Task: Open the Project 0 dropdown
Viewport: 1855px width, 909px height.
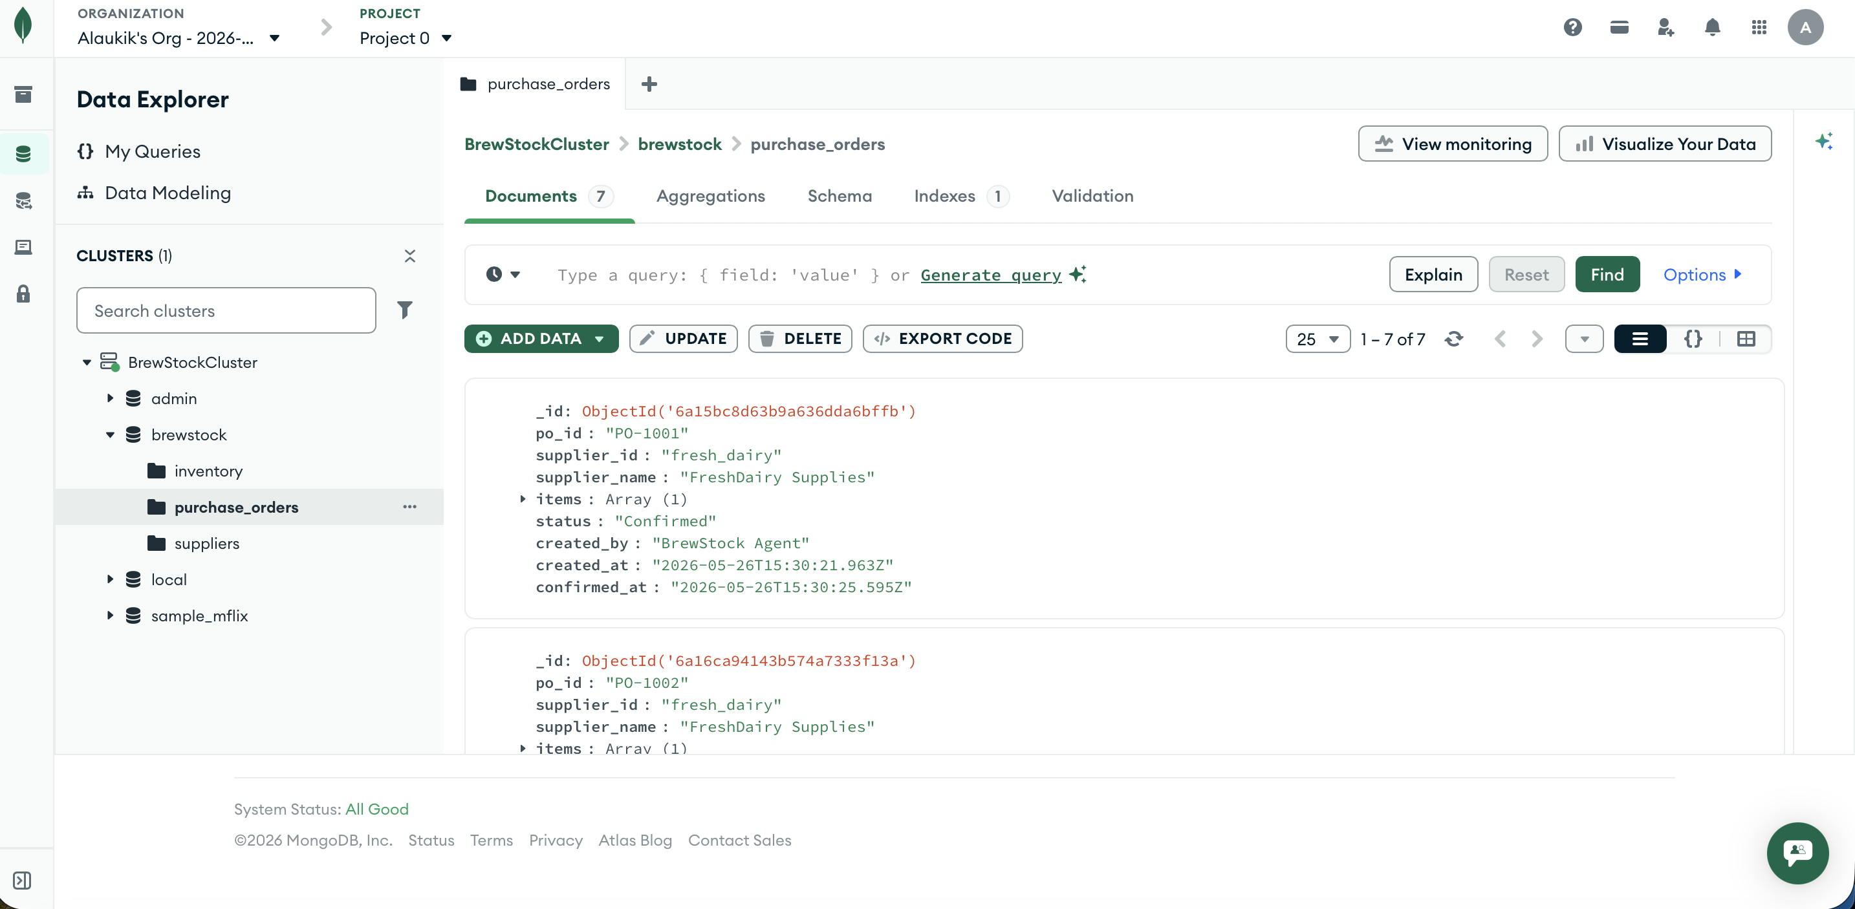Action: click(406, 38)
